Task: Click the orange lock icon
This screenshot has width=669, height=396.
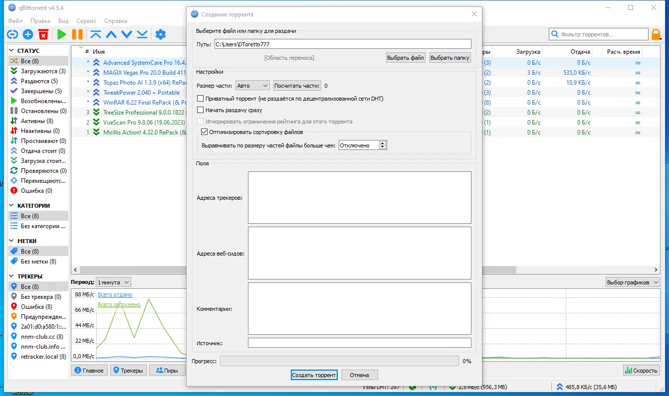Action: [657, 34]
